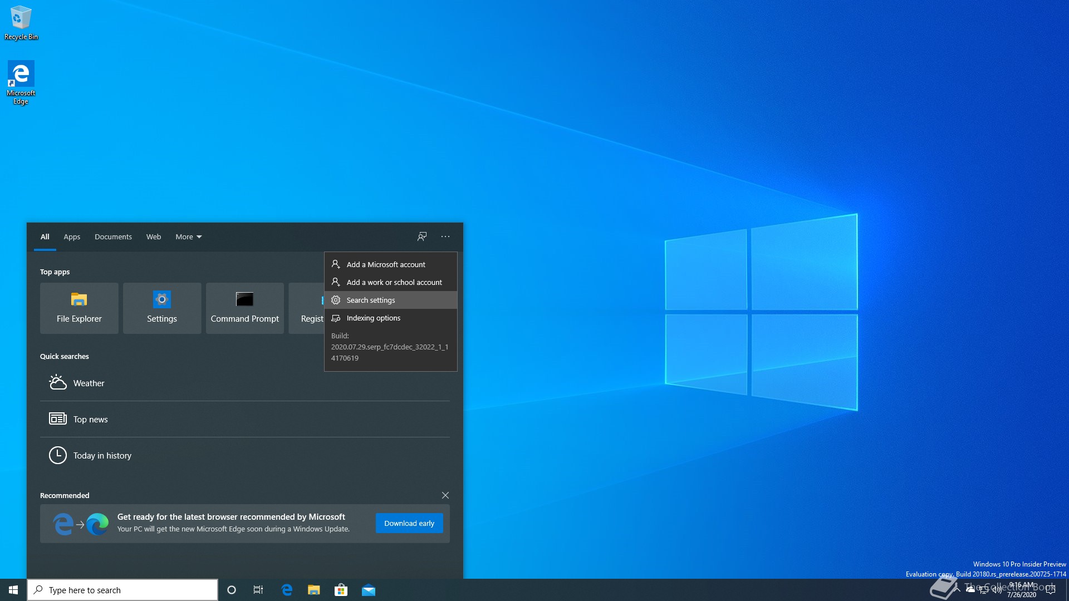
Task: Click the Download early button
Action: click(x=409, y=523)
